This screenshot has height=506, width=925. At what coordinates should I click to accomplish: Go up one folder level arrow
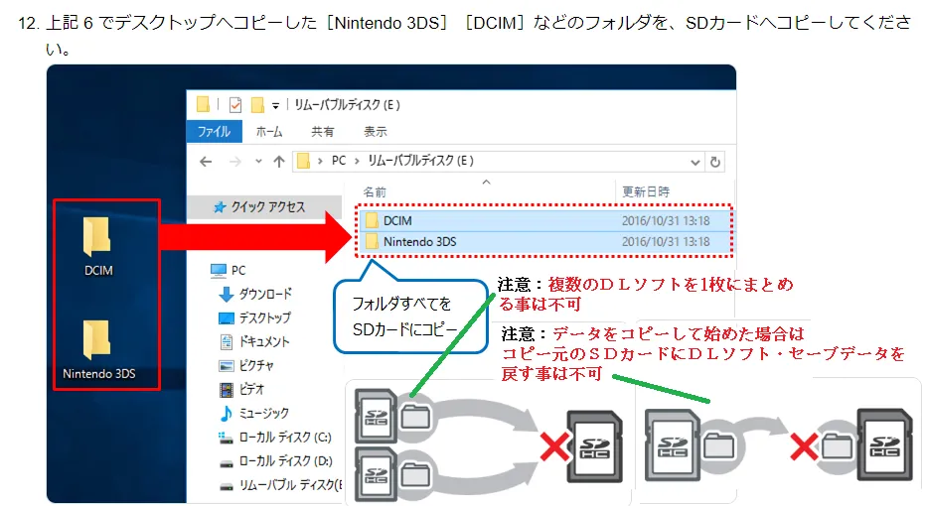[x=279, y=162]
